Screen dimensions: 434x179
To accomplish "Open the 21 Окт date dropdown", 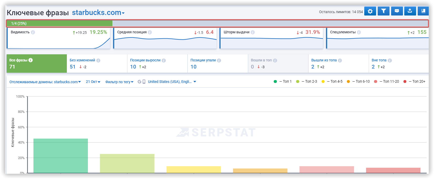I will [x=93, y=82].
